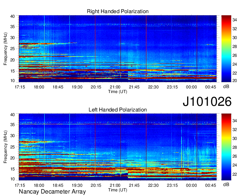Image resolution: width=241 pixels, height=196 pixels.
Task: Click the Right Handed Polarization spectrogram image
Action: tap(118, 49)
